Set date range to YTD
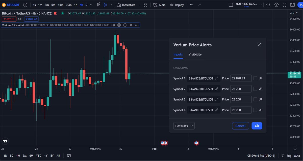303x161 pixels. click(39, 156)
